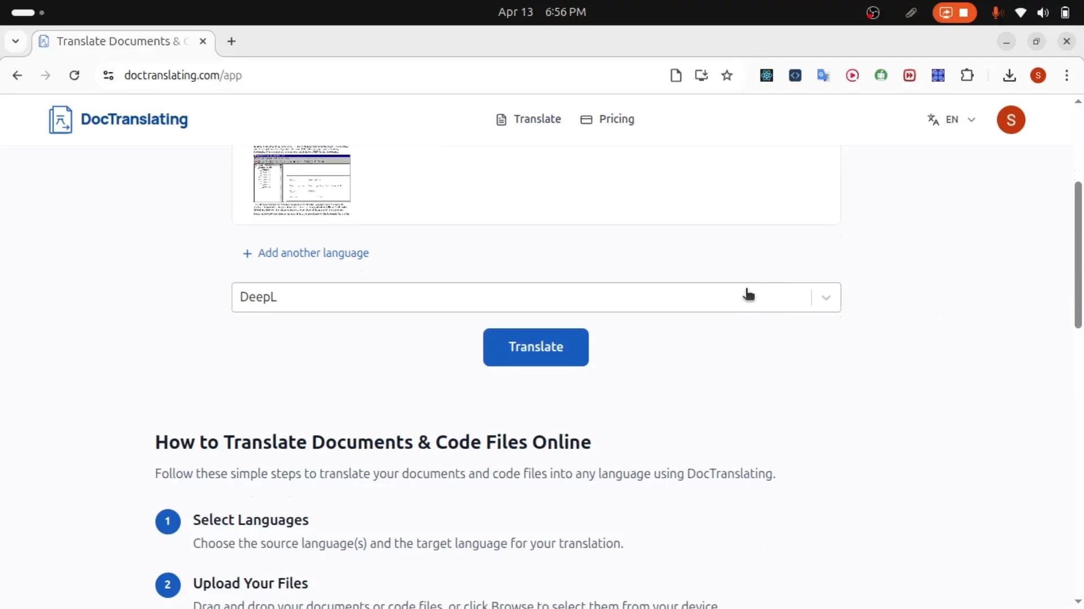Open the Chrome profile S avatar

click(x=1038, y=76)
